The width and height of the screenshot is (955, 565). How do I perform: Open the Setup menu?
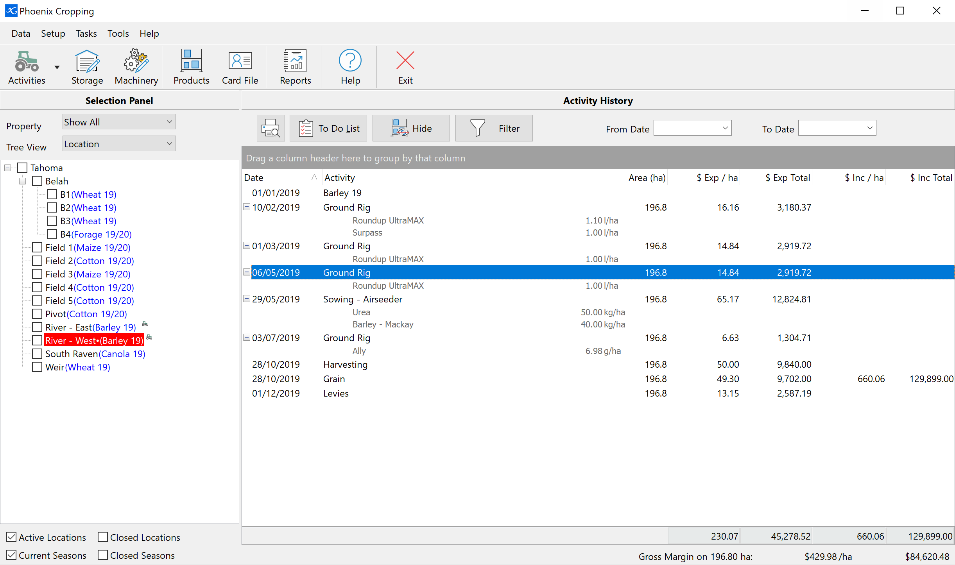pyautogui.click(x=53, y=33)
